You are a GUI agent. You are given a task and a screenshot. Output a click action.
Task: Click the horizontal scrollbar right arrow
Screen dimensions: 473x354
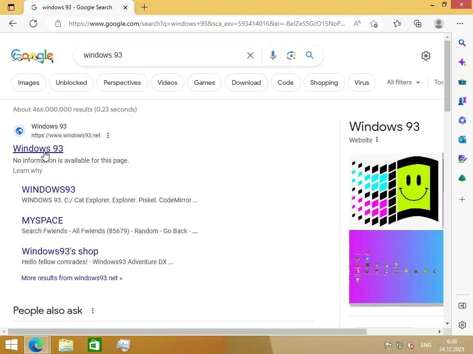pyautogui.click(x=440, y=331)
